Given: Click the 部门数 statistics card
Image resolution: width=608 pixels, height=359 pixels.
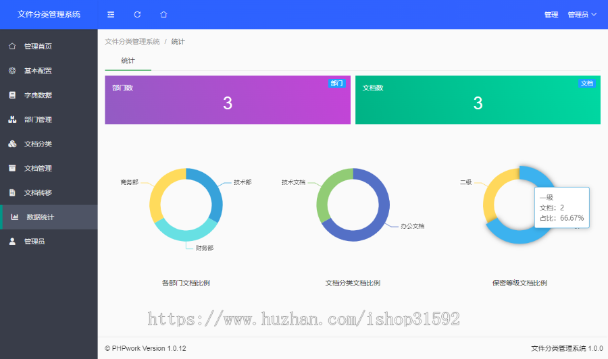Looking at the screenshot, I should [228, 100].
